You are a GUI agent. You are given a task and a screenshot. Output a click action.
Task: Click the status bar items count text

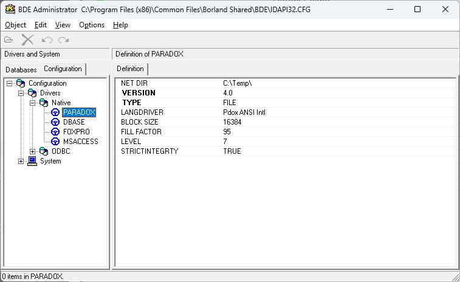pyautogui.click(x=33, y=277)
